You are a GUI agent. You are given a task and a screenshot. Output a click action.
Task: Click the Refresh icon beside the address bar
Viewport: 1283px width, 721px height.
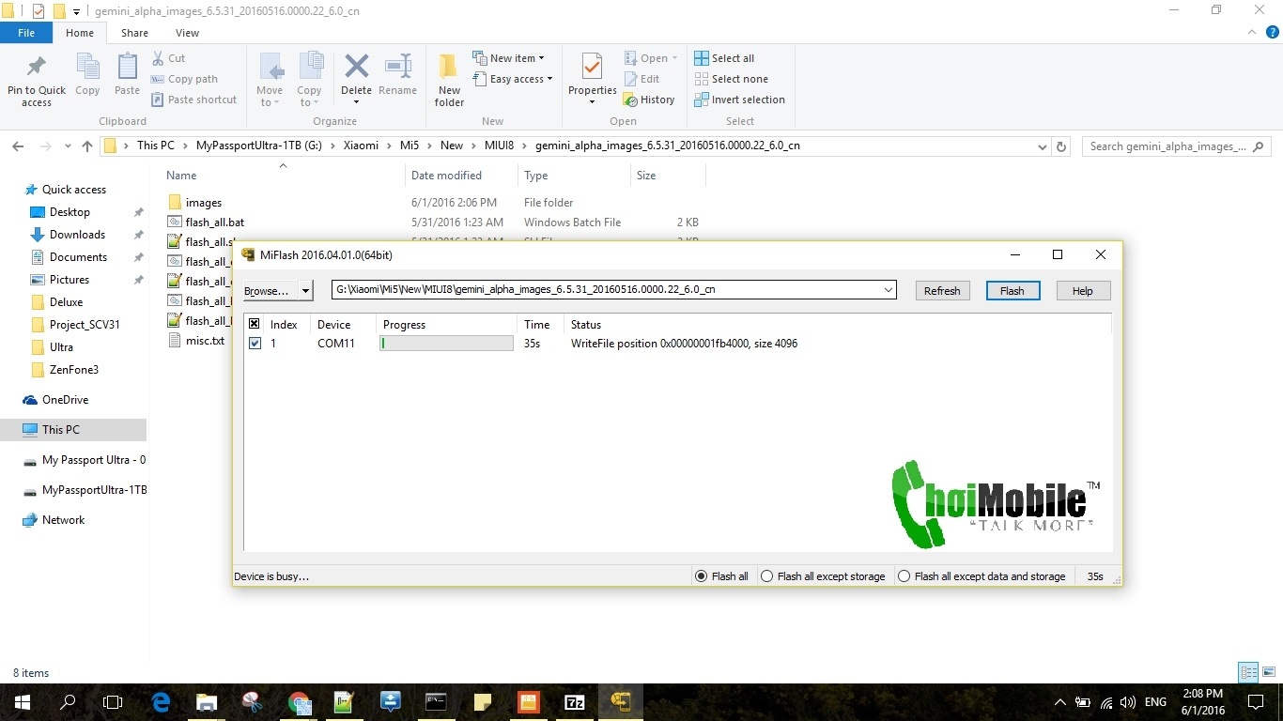tap(1061, 146)
